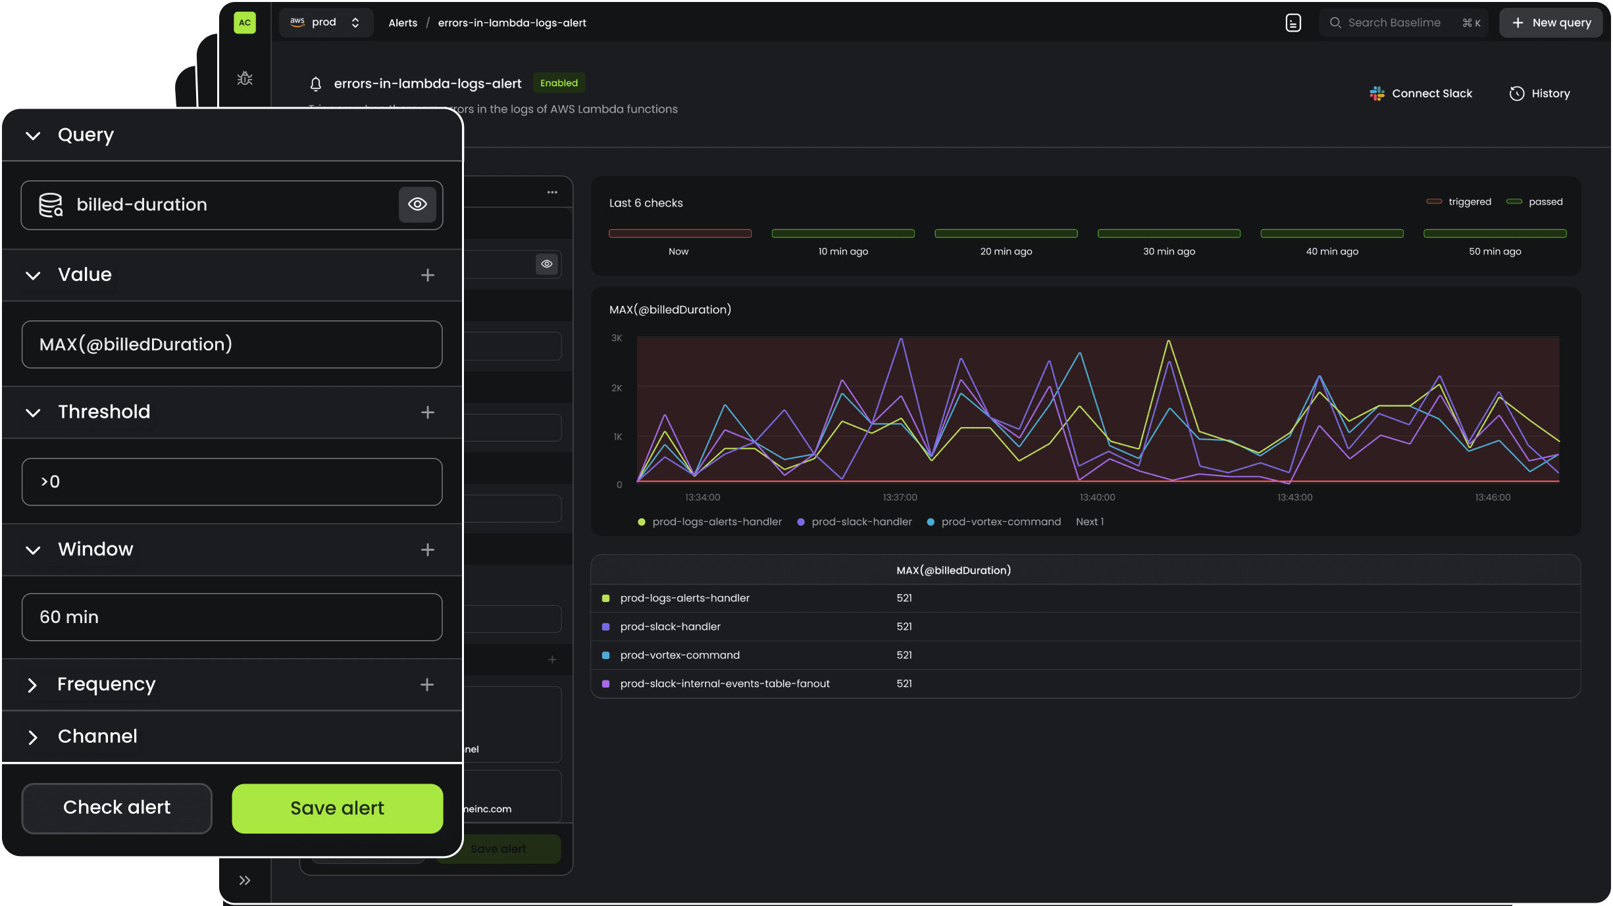Click the Save alert button
This screenshot has width=1613, height=906.
[337, 808]
